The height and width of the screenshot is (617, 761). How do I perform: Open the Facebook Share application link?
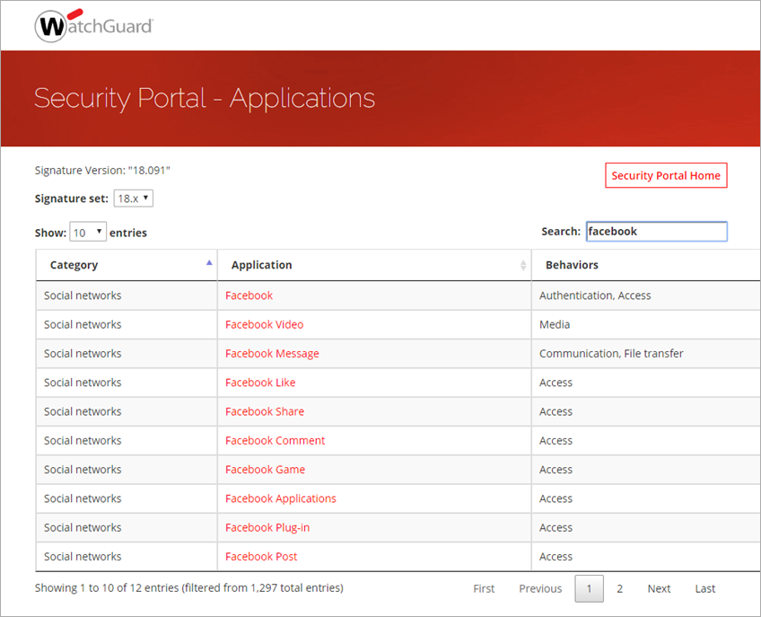tap(265, 410)
